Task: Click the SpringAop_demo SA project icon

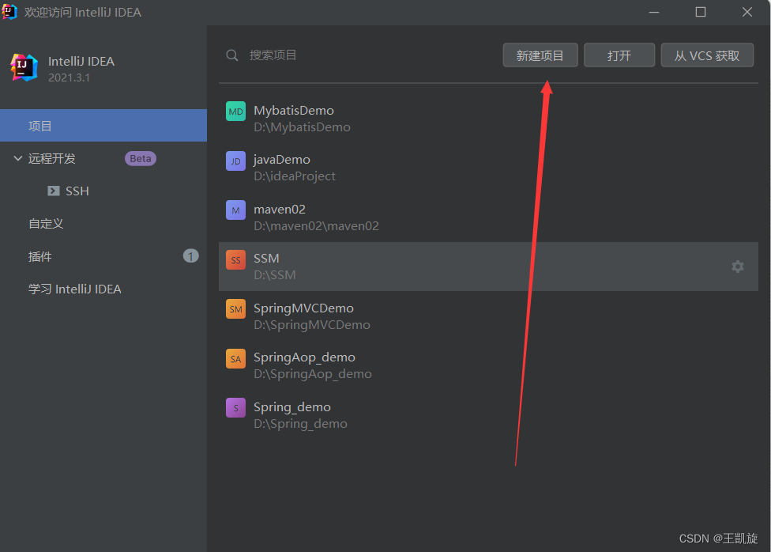Action: point(235,359)
